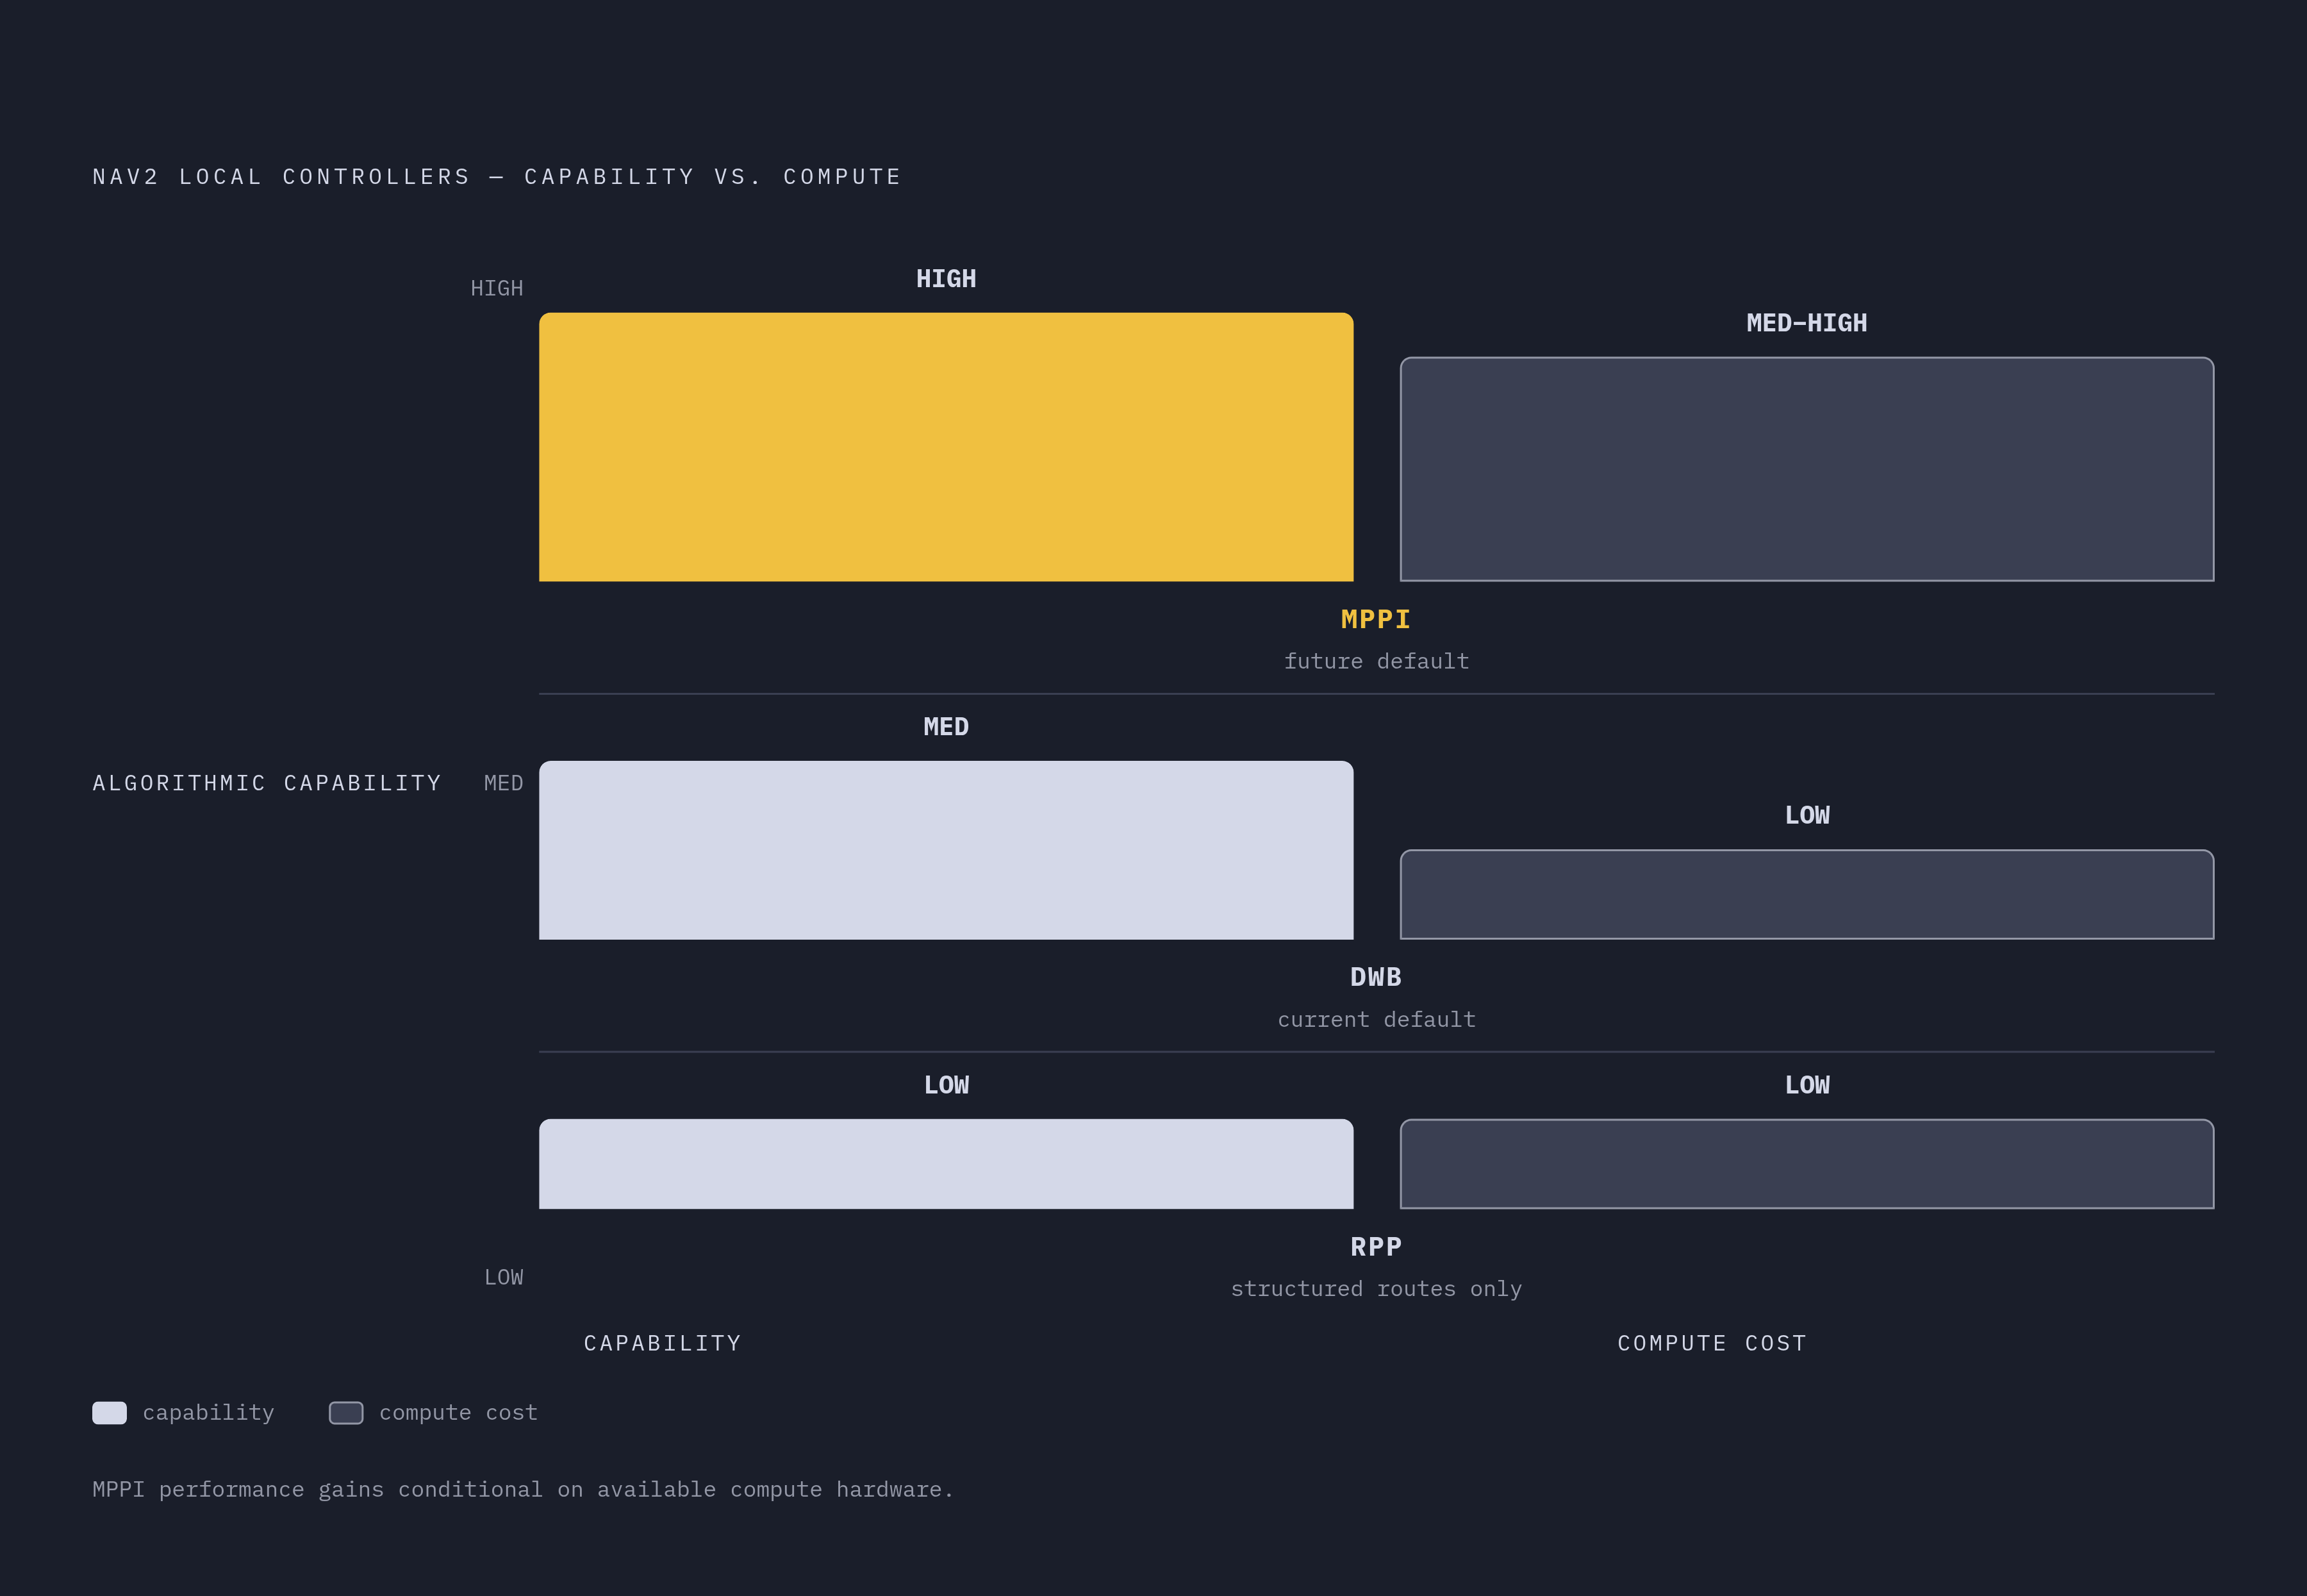Select the 'DWB' controller label
Screen dimensions: 2307x1596
(x=1375, y=977)
